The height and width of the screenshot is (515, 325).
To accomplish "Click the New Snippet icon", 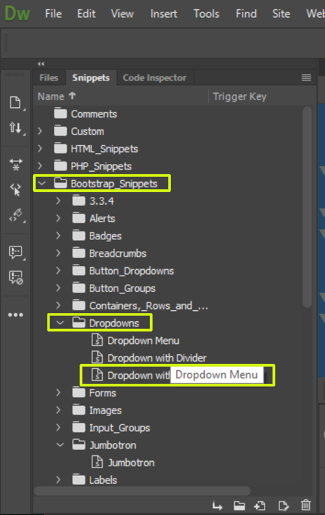I will pos(260,505).
